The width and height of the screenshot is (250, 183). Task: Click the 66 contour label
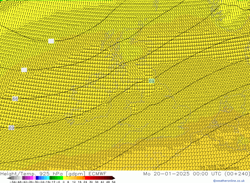pos(15,99)
